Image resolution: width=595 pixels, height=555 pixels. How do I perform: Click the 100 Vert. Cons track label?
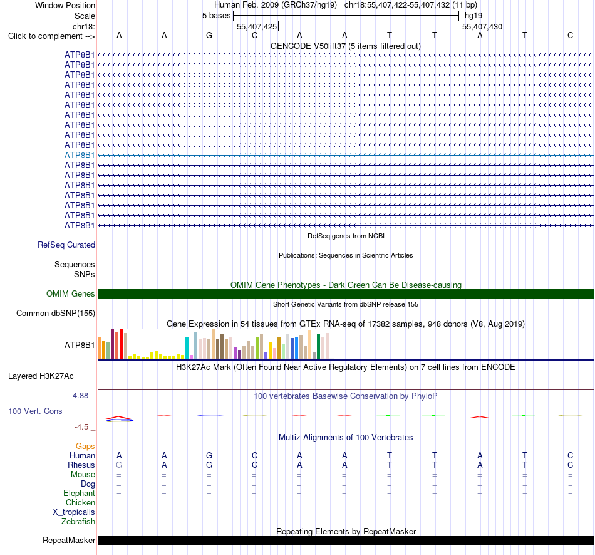click(x=35, y=411)
